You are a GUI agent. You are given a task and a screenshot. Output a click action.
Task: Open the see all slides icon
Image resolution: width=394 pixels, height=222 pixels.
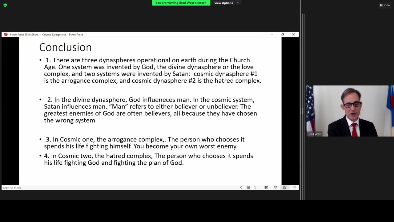[x=248, y=187]
